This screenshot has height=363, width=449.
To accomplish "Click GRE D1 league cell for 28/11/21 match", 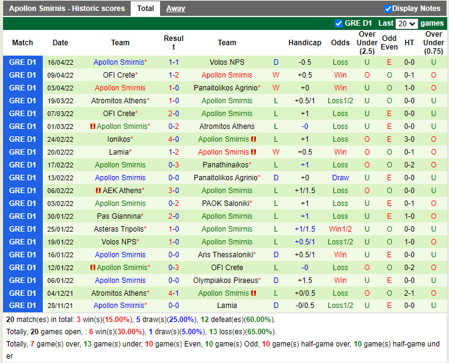I will [23, 306].
